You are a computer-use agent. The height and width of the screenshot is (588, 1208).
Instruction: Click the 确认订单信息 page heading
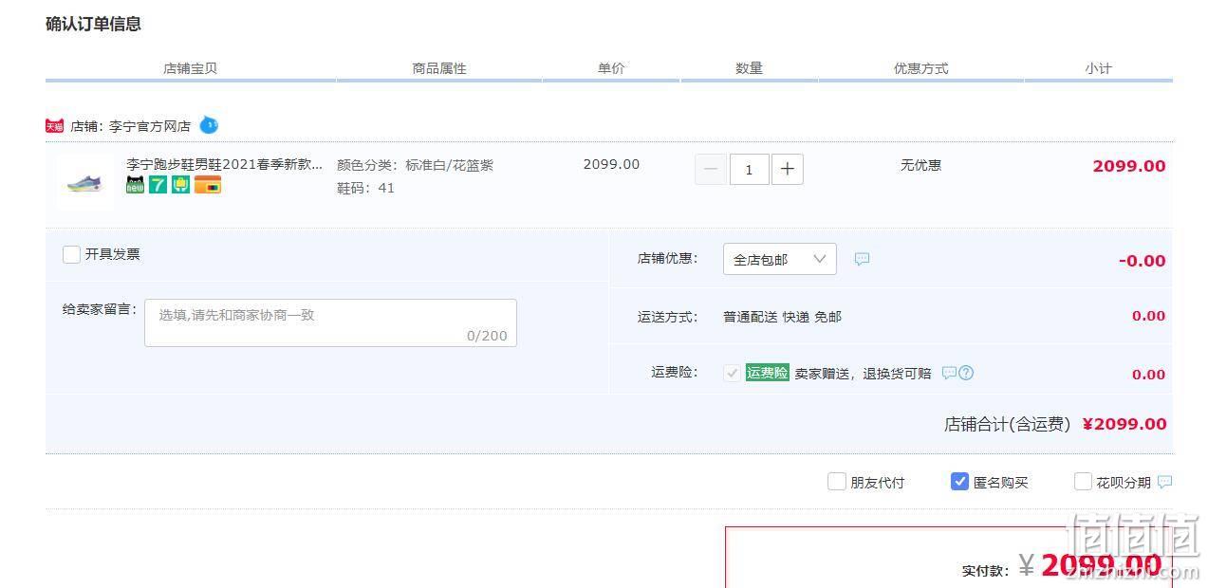point(93,24)
